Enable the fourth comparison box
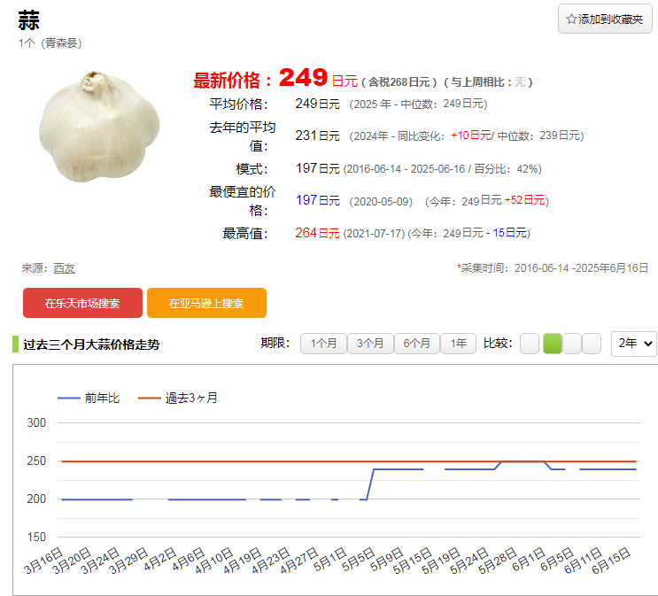This screenshot has width=658, height=596. [x=592, y=344]
